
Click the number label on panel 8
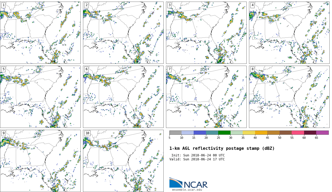[252, 69]
